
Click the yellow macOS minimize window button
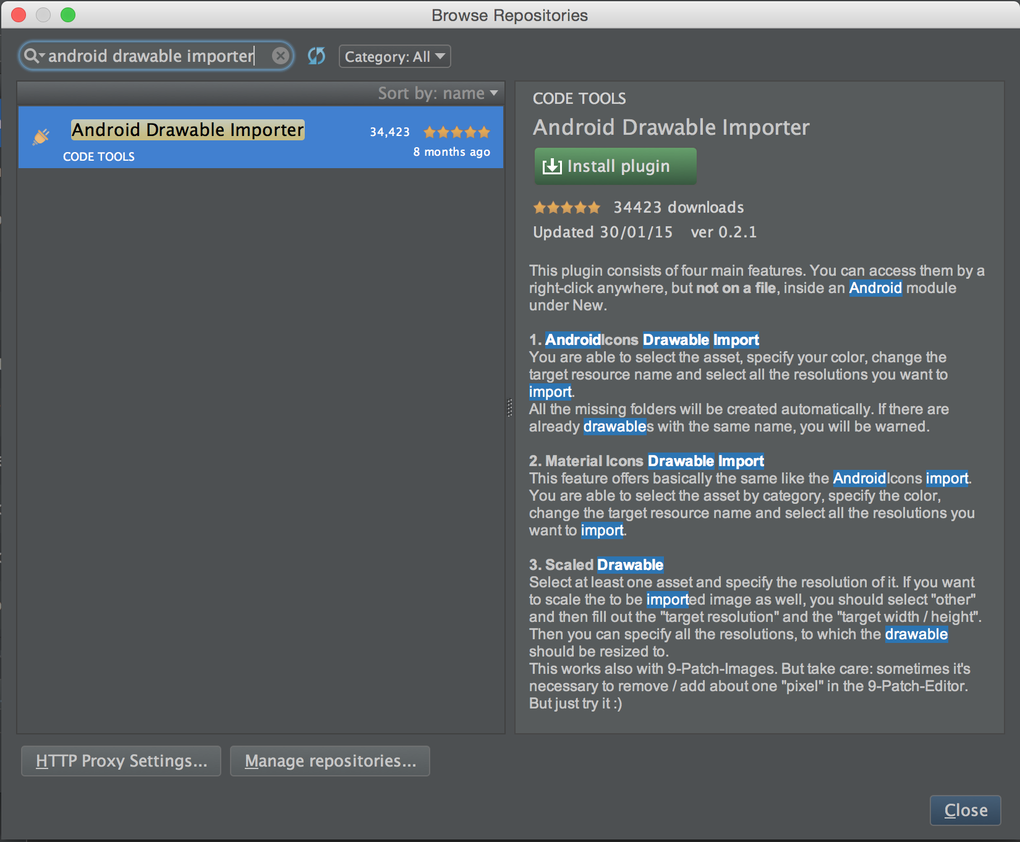[43, 15]
